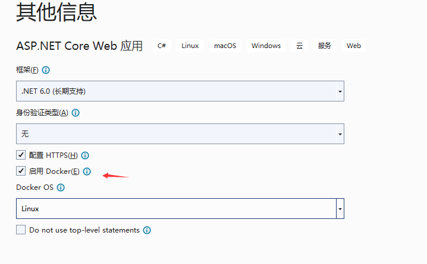The image size is (427, 264).
Task: Expand authentication type dropdown arrow
Action: (340, 134)
